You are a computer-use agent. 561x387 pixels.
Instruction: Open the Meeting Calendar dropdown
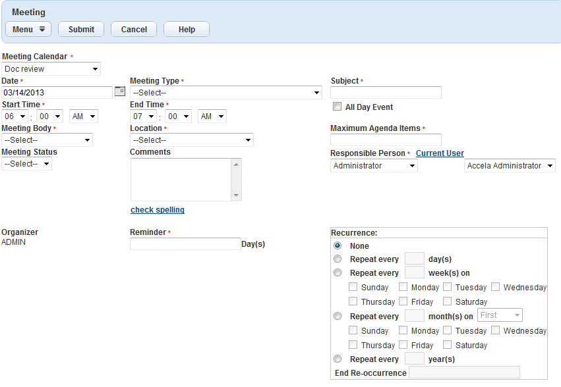(51, 68)
